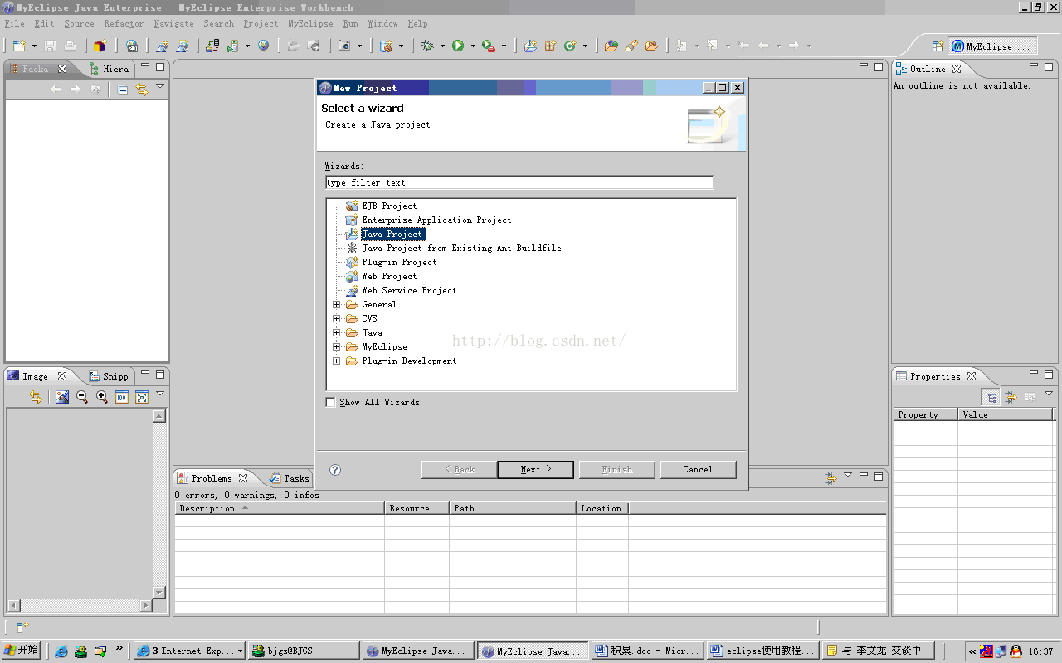The width and height of the screenshot is (1062, 663).
Task: Open the MyEclipse menu
Action: tap(310, 23)
